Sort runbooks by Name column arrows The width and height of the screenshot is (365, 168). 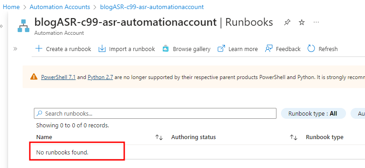pos(159,137)
